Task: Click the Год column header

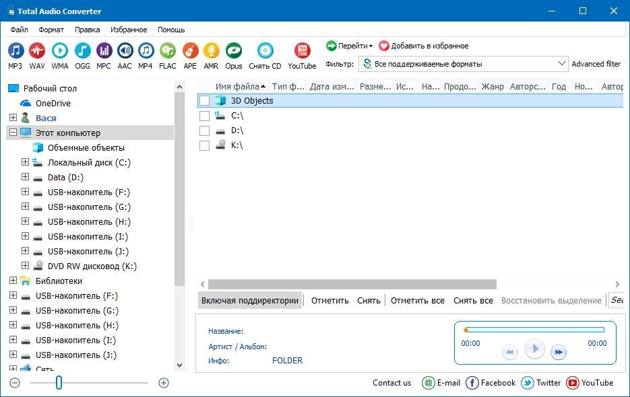Action: coord(559,86)
